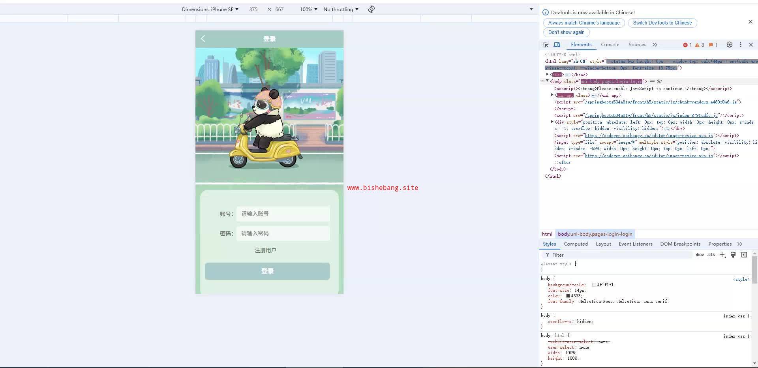
Task: Click Switch DevTools to Chinese
Action: pos(662,23)
